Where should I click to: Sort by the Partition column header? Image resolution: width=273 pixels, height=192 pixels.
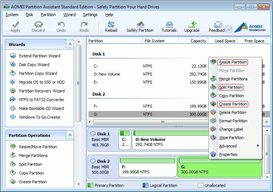pyautogui.click(x=114, y=41)
